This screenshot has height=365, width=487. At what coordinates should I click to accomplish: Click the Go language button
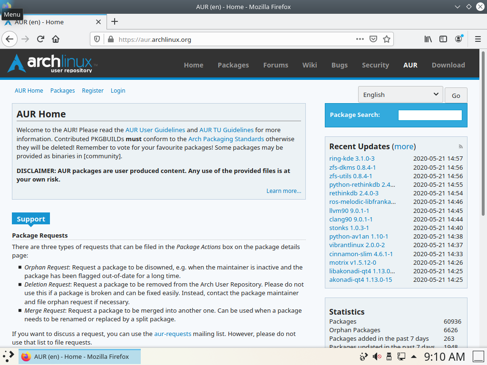click(x=456, y=96)
